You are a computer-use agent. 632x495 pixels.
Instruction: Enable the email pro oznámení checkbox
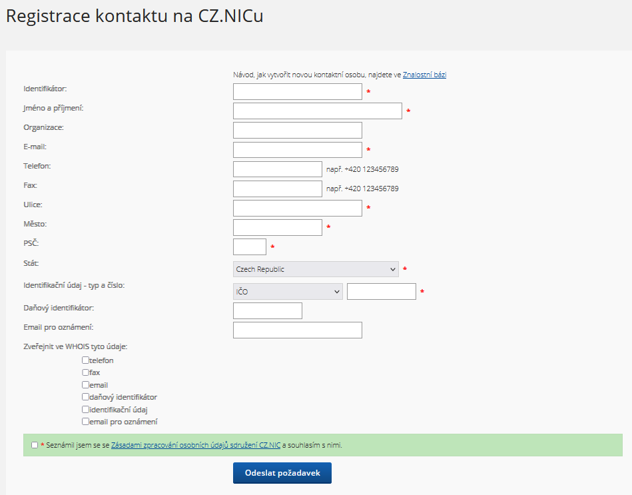click(x=85, y=421)
